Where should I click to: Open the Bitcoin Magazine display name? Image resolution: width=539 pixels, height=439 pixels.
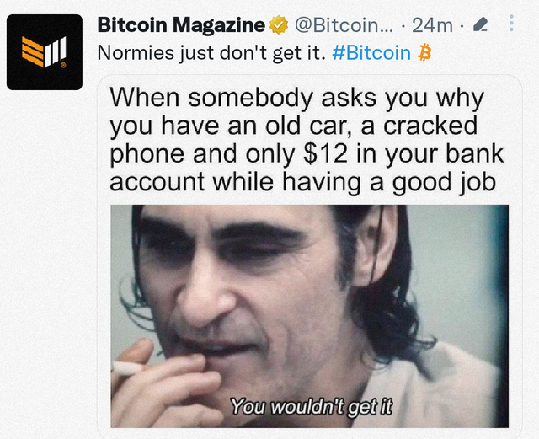click(x=181, y=25)
